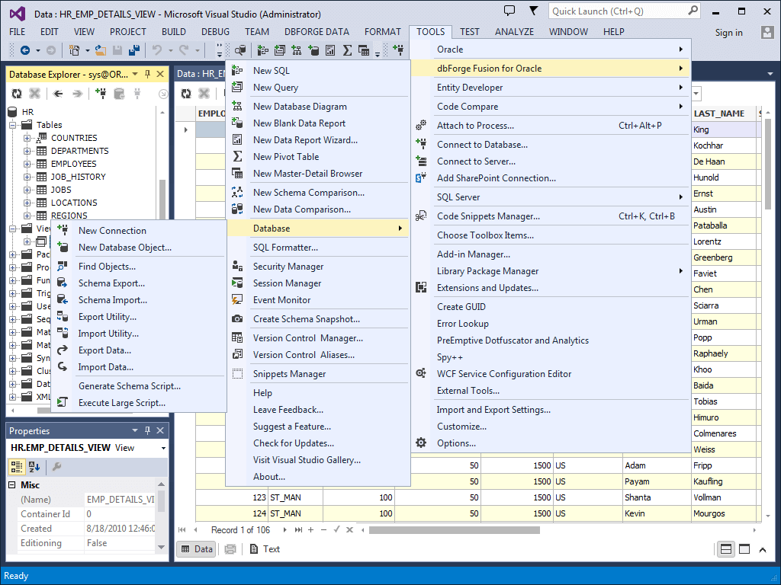The height and width of the screenshot is (585, 781).
Task: Click back arrow in Database Explorer toolbar
Action: [x=58, y=94]
